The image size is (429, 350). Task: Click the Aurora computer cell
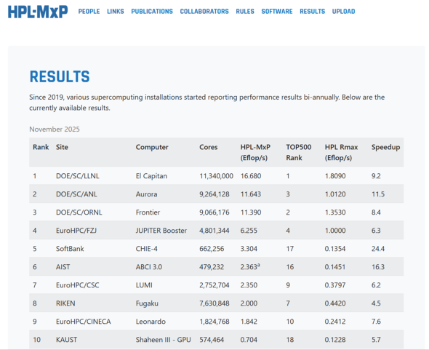(146, 194)
